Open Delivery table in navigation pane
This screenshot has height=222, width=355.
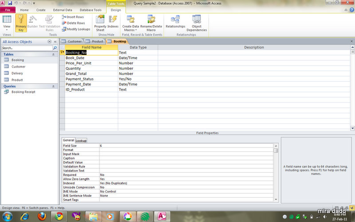pos(17,73)
